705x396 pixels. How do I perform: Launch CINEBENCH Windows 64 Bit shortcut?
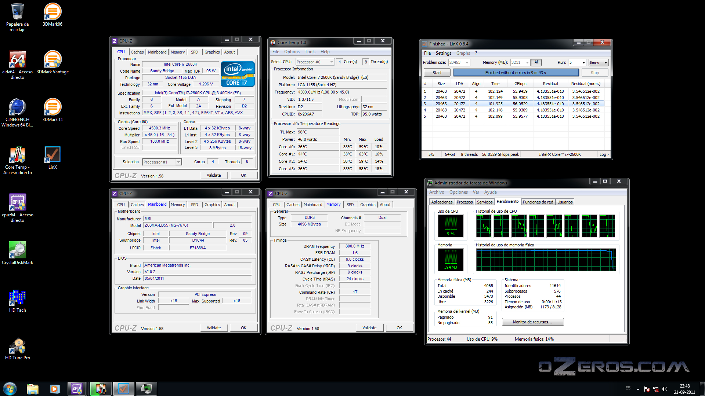pyautogui.click(x=17, y=113)
